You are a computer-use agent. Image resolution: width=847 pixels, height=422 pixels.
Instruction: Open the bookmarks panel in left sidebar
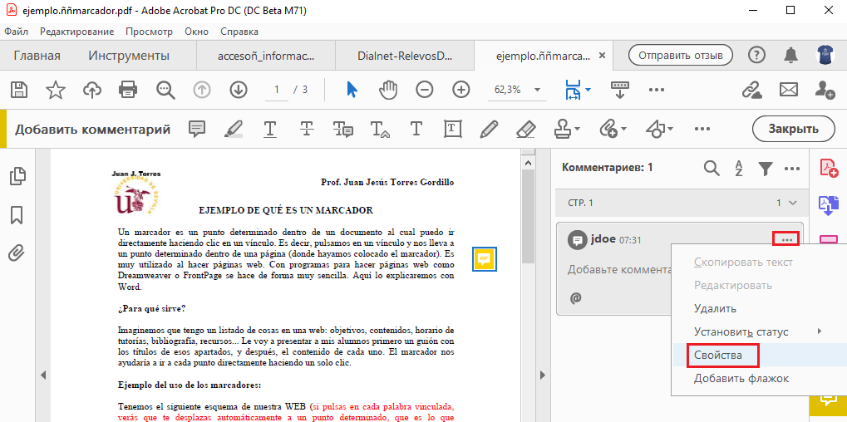(x=17, y=214)
